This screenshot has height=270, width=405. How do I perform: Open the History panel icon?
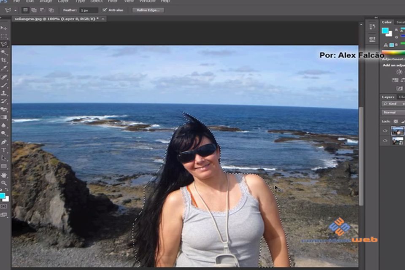(372, 27)
